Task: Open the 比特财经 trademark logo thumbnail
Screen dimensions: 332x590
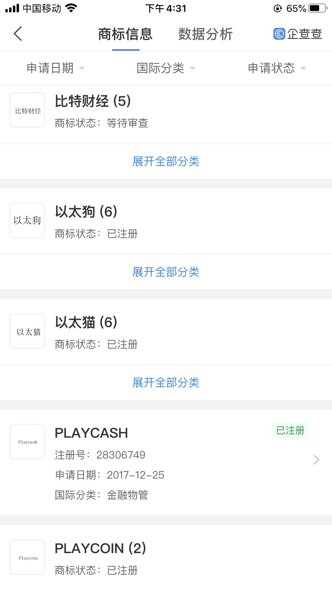Action: 27,110
